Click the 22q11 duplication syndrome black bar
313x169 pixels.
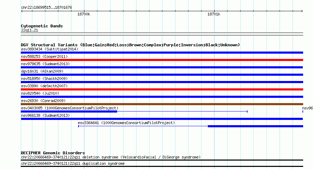click(162, 167)
